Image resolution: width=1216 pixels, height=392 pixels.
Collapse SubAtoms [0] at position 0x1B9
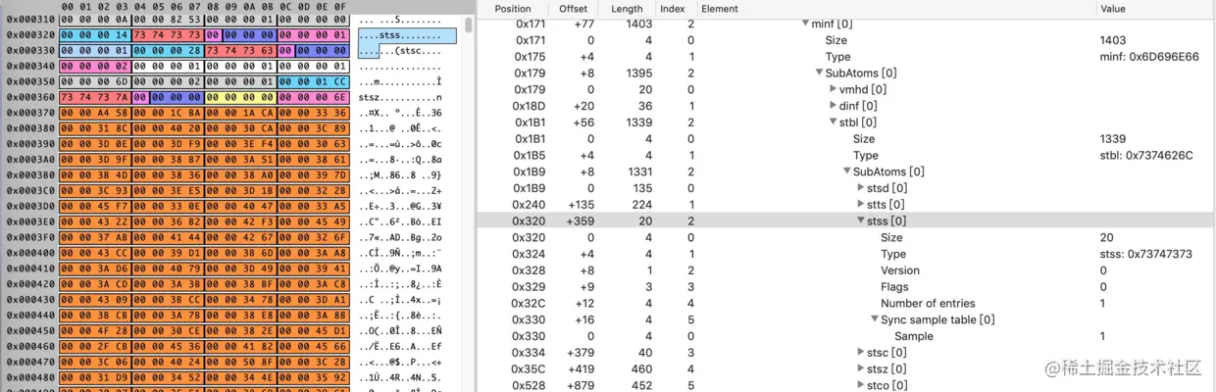click(x=848, y=171)
